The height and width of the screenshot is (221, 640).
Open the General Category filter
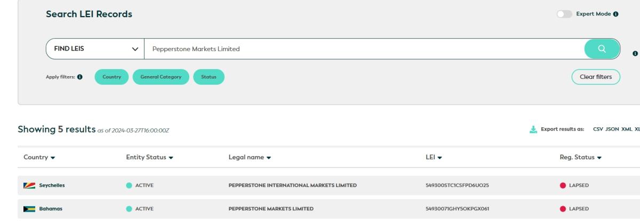pyautogui.click(x=161, y=77)
